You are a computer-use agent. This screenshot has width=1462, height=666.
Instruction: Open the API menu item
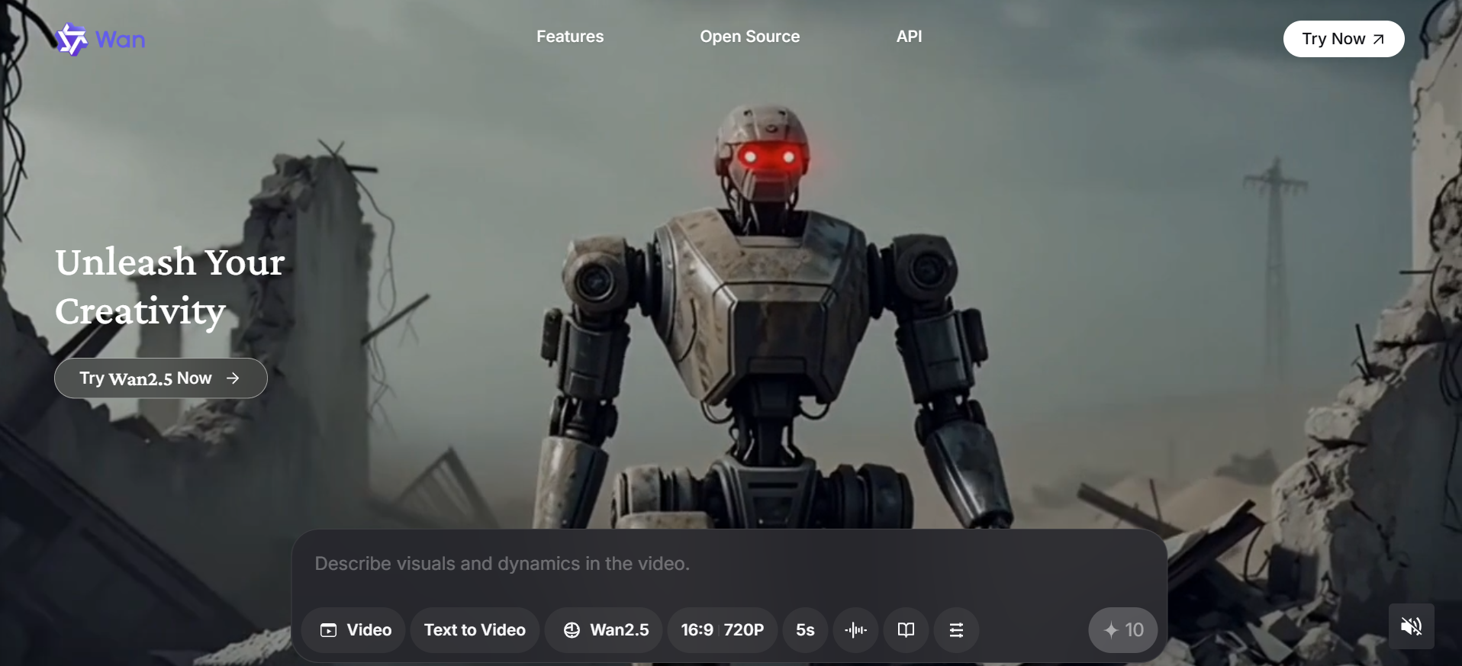tap(910, 37)
